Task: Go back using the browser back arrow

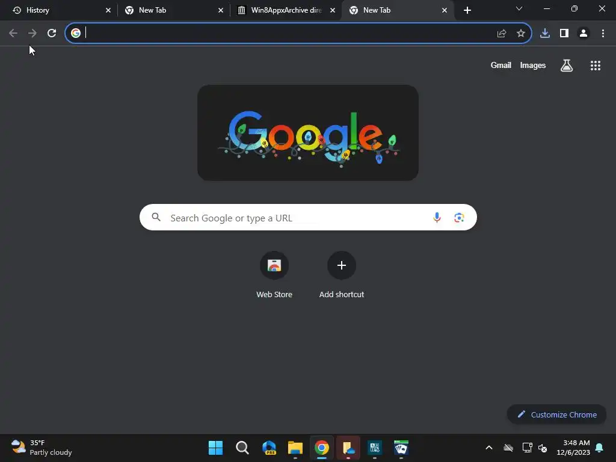Action: [13, 34]
